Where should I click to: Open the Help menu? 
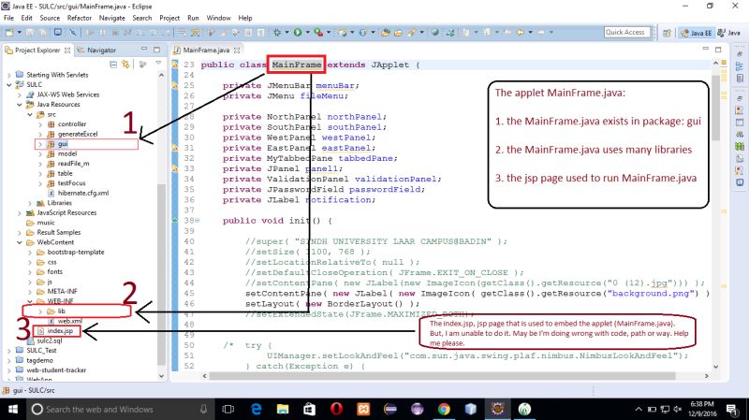pyautogui.click(x=245, y=18)
